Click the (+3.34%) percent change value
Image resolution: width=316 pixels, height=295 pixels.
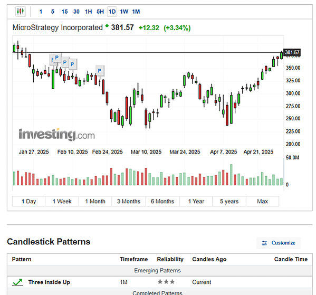pyautogui.click(x=177, y=28)
